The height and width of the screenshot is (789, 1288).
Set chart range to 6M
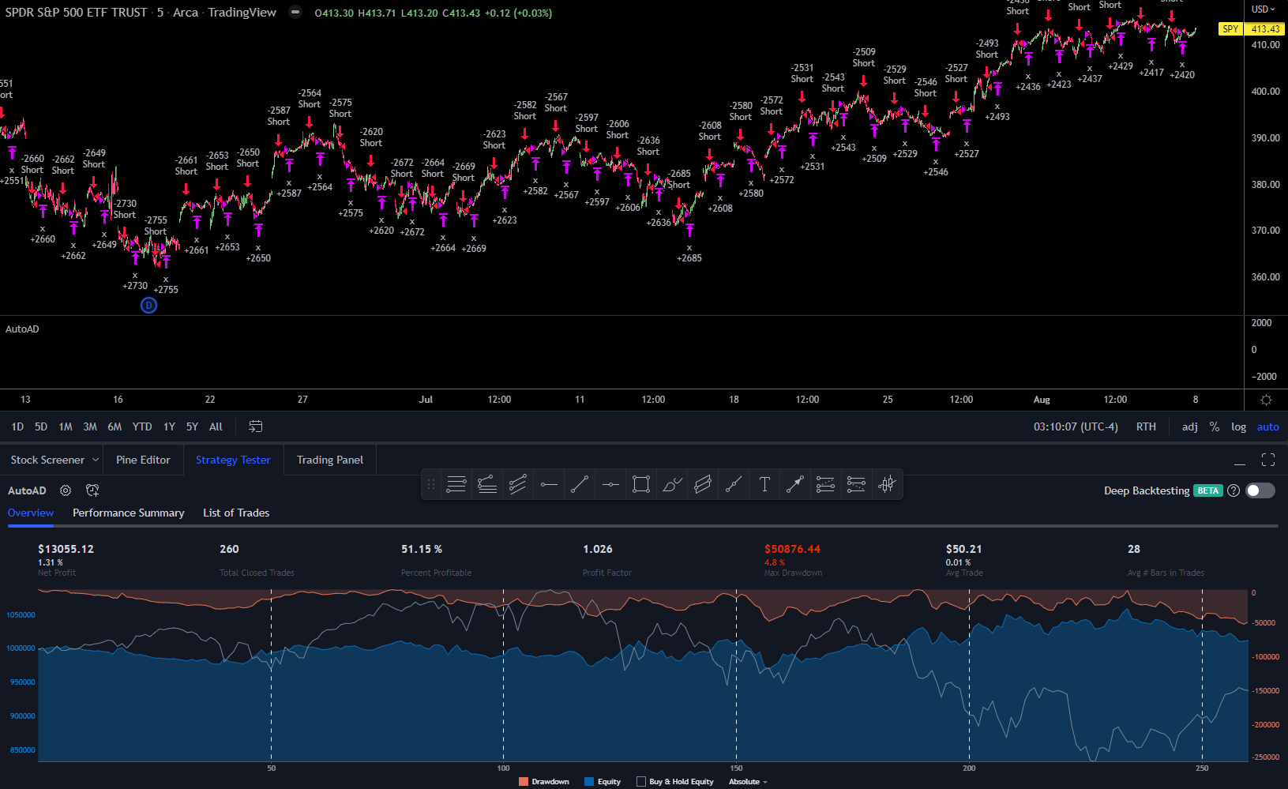pyautogui.click(x=115, y=426)
